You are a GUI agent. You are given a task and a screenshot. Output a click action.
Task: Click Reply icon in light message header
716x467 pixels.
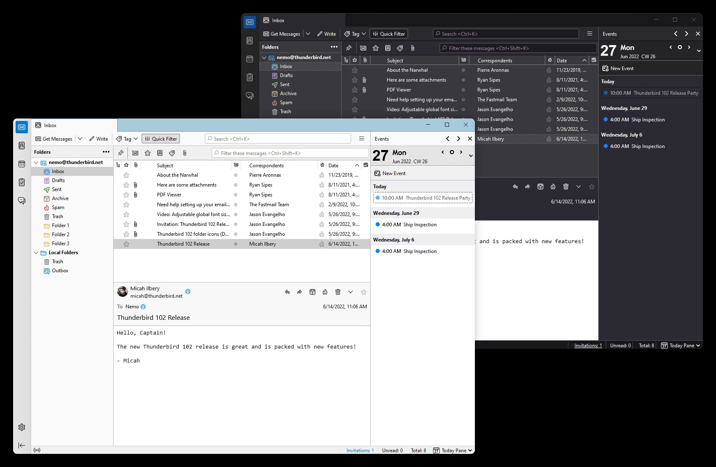287,292
